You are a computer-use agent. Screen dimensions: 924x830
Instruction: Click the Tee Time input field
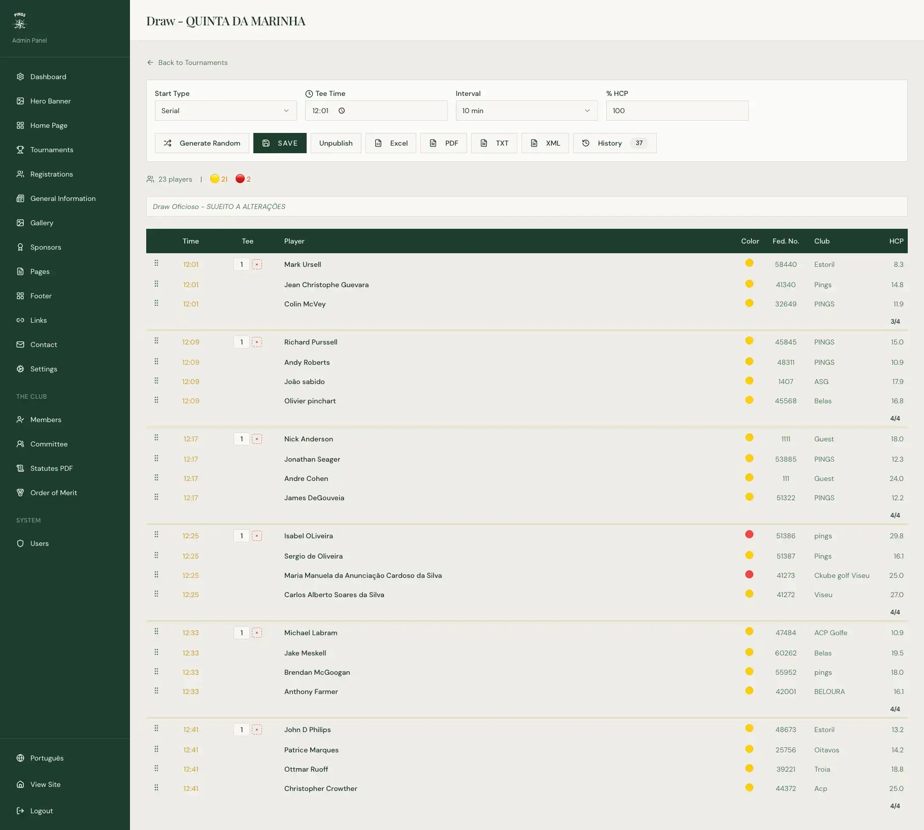(x=376, y=111)
